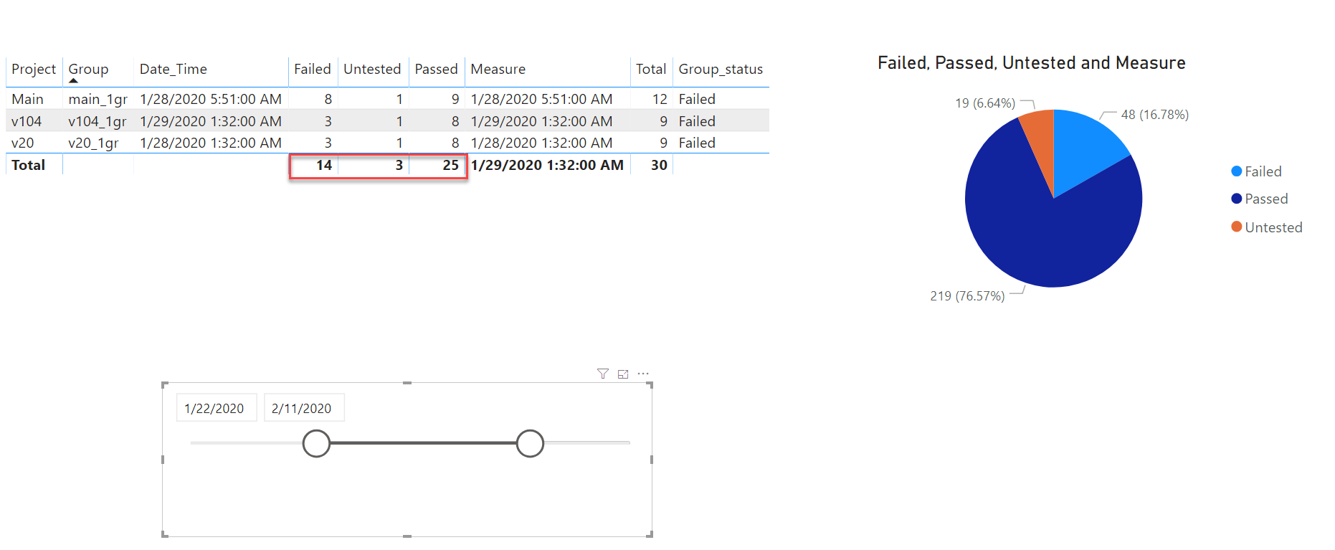The height and width of the screenshot is (550, 1335).
Task: Click the Passed column header
Action: (x=436, y=69)
